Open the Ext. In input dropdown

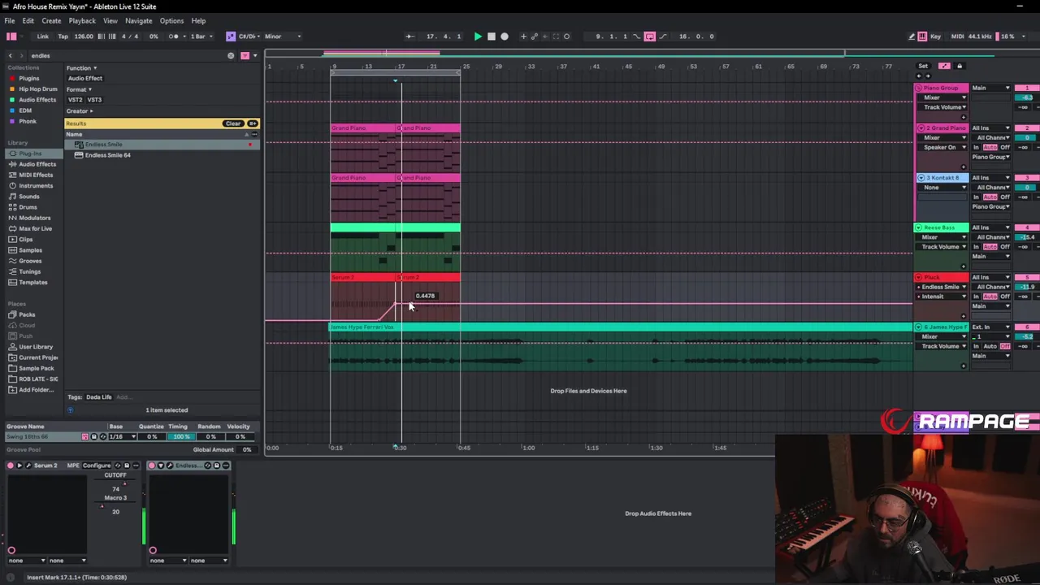point(991,327)
